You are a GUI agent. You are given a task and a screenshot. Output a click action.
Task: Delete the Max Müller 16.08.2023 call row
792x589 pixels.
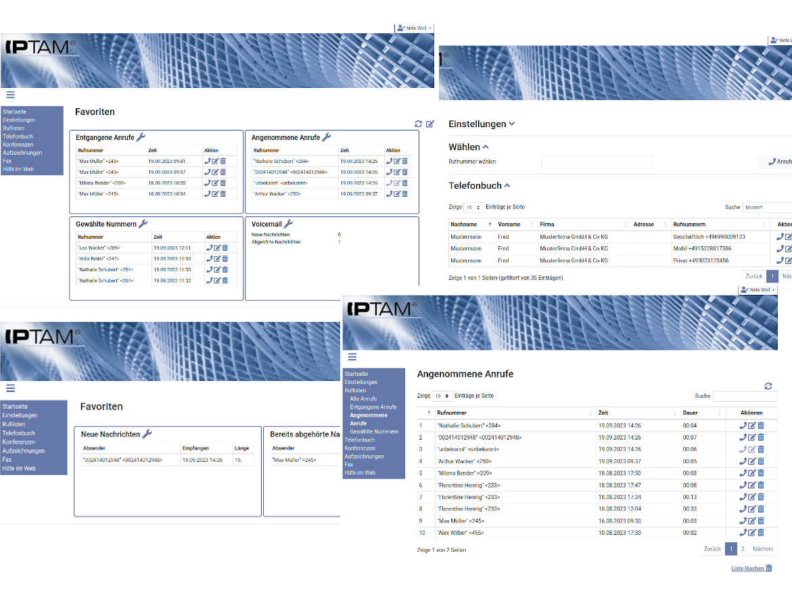[x=760, y=521]
